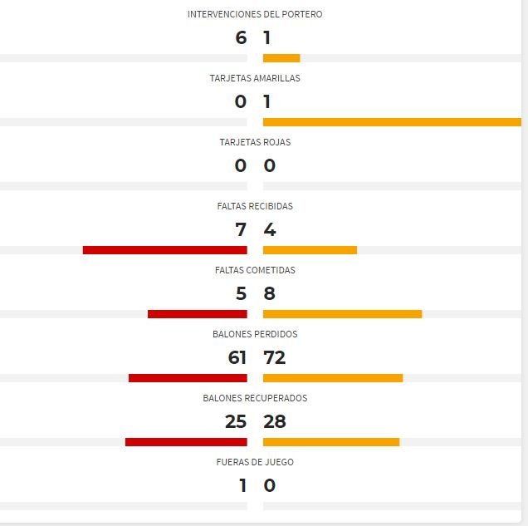
Task: Click the Tarjetas Rojas label
Action: [255, 142]
